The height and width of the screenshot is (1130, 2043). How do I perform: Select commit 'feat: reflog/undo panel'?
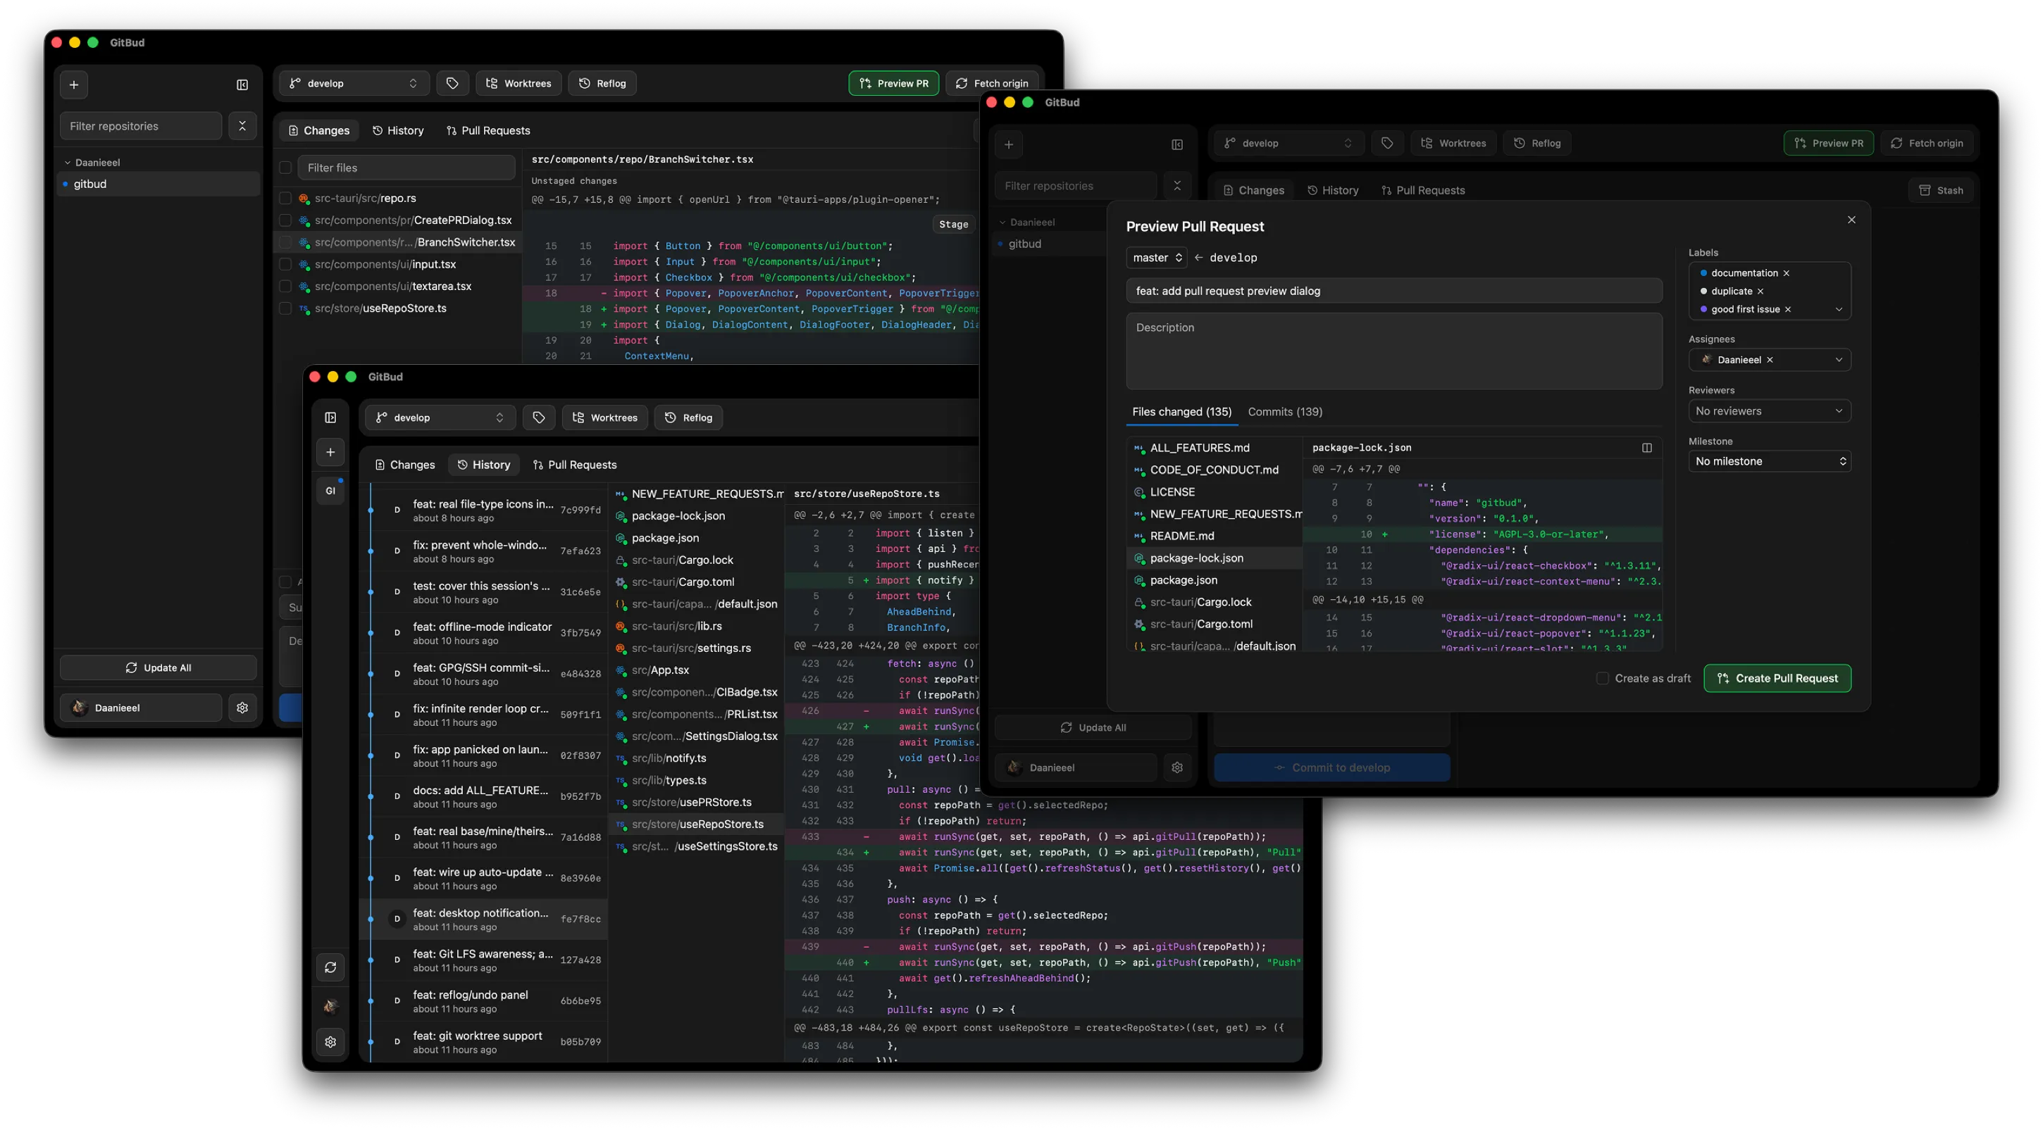click(x=485, y=1001)
